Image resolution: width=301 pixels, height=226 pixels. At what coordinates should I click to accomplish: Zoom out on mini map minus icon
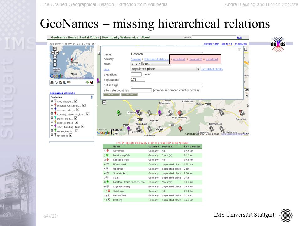tap(55, 65)
